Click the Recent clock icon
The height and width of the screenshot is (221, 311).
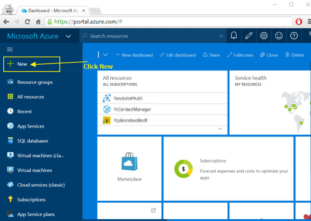[x=10, y=111]
